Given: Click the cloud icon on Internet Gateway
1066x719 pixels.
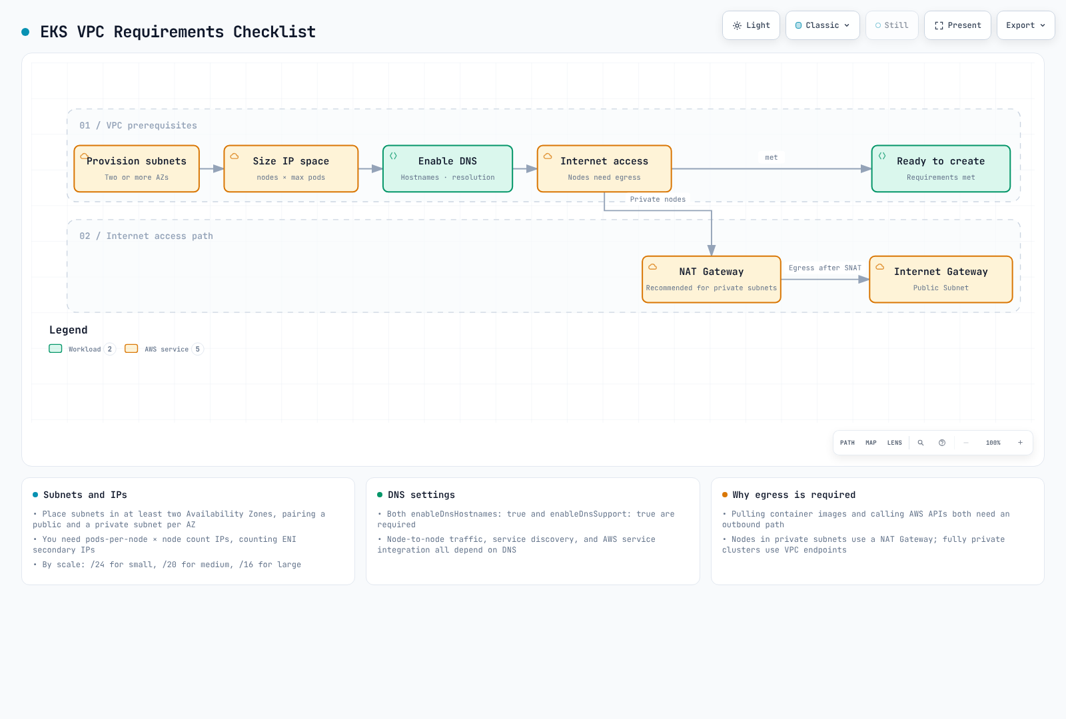Looking at the screenshot, I should tap(880, 267).
